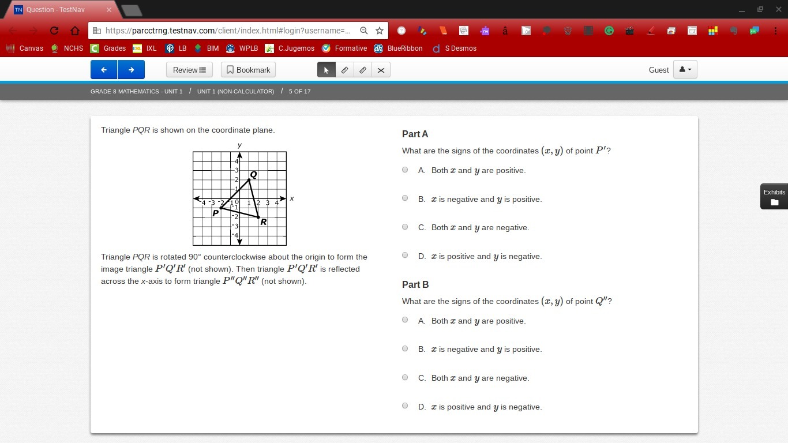Open the circumflex 'â' extension icon
This screenshot has width=788, height=443.
pyautogui.click(x=505, y=31)
